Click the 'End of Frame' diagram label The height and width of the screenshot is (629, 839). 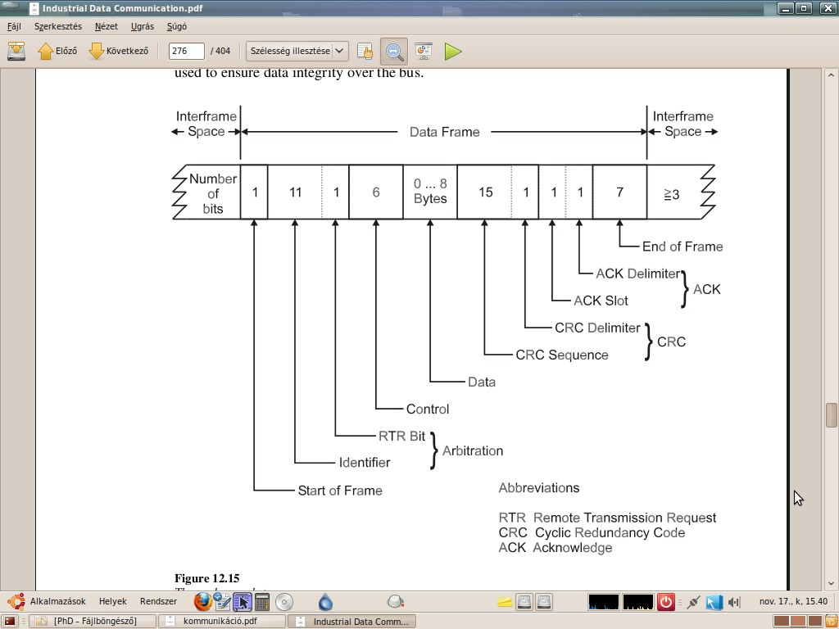(683, 247)
